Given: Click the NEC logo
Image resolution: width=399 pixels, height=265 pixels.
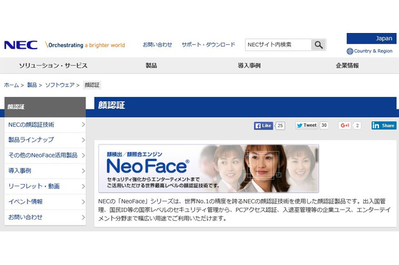Looking at the screenshot, I should 21,45.
